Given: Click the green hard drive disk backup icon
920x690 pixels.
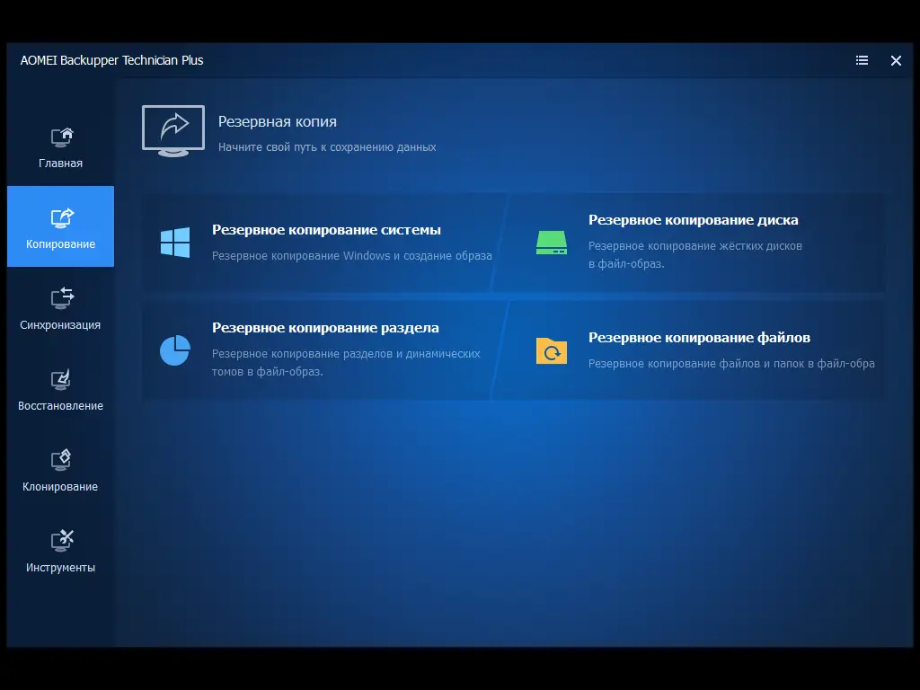Looking at the screenshot, I should [x=551, y=242].
